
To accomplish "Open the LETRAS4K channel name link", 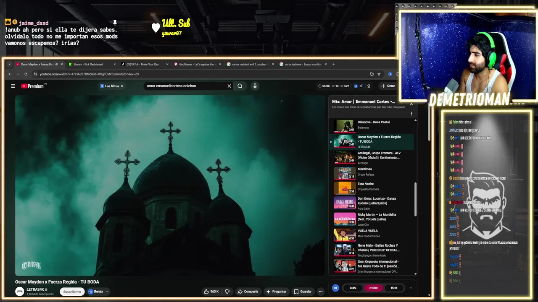I will (x=35, y=289).
